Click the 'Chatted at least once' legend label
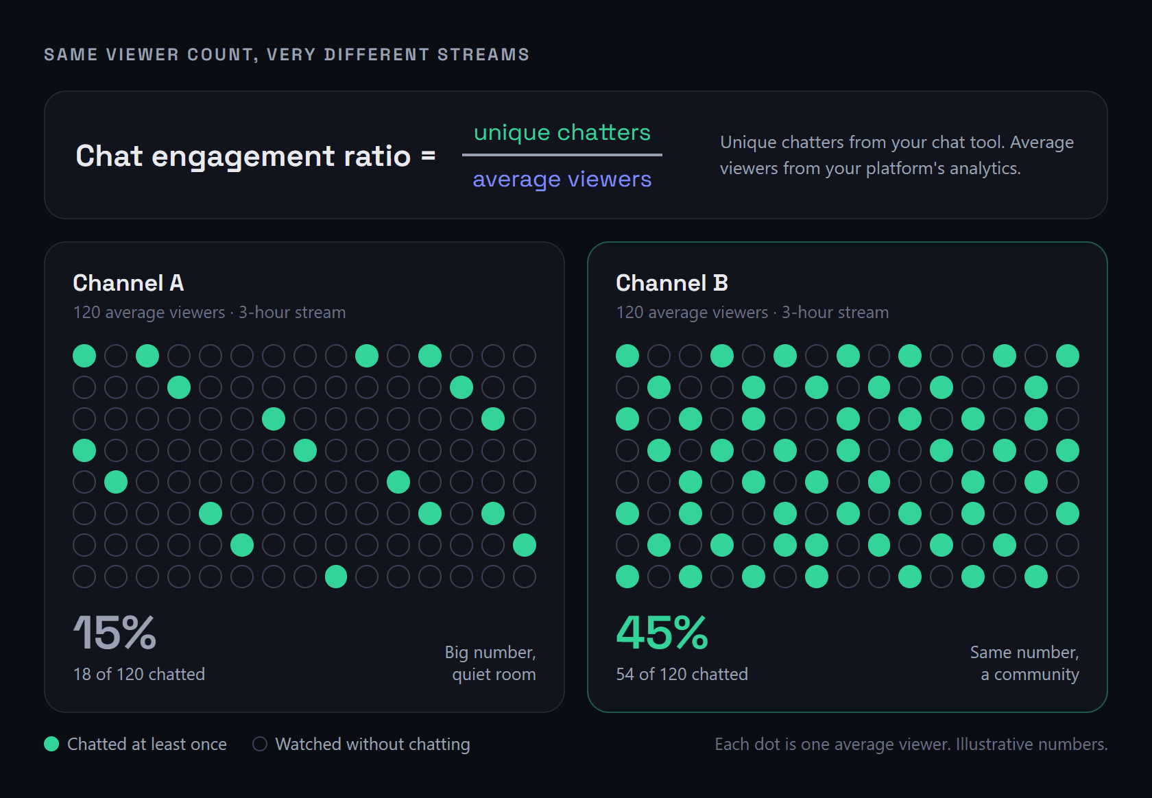The width and height of the screenshot is (1152, 798). click(x=147, y=745)
